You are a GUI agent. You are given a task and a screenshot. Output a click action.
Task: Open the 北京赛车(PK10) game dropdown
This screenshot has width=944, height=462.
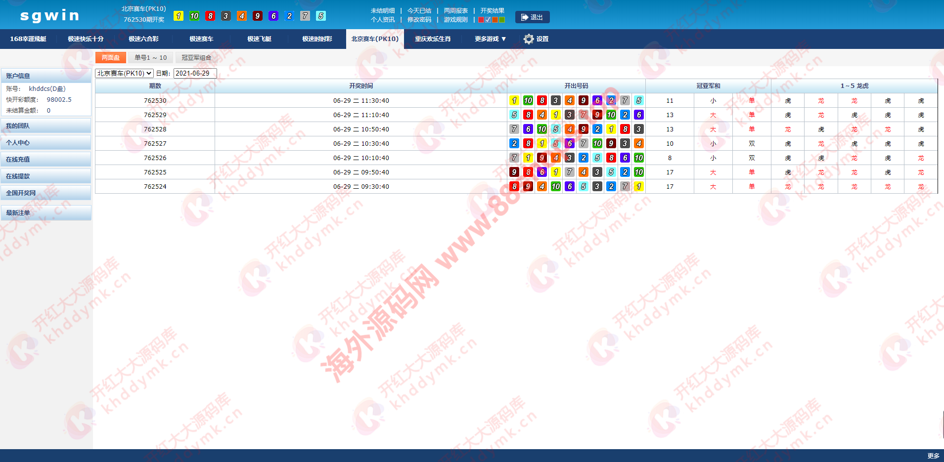pyautogui.click(x=124, y=73)
